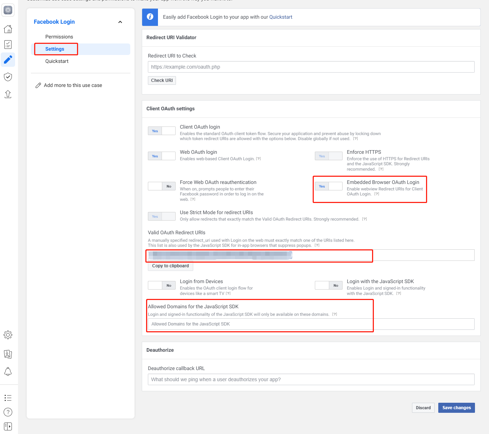The height and width of the screenshot is (434, 489).
Task: Click the Check URI button
Action: [x=162, y=80]
